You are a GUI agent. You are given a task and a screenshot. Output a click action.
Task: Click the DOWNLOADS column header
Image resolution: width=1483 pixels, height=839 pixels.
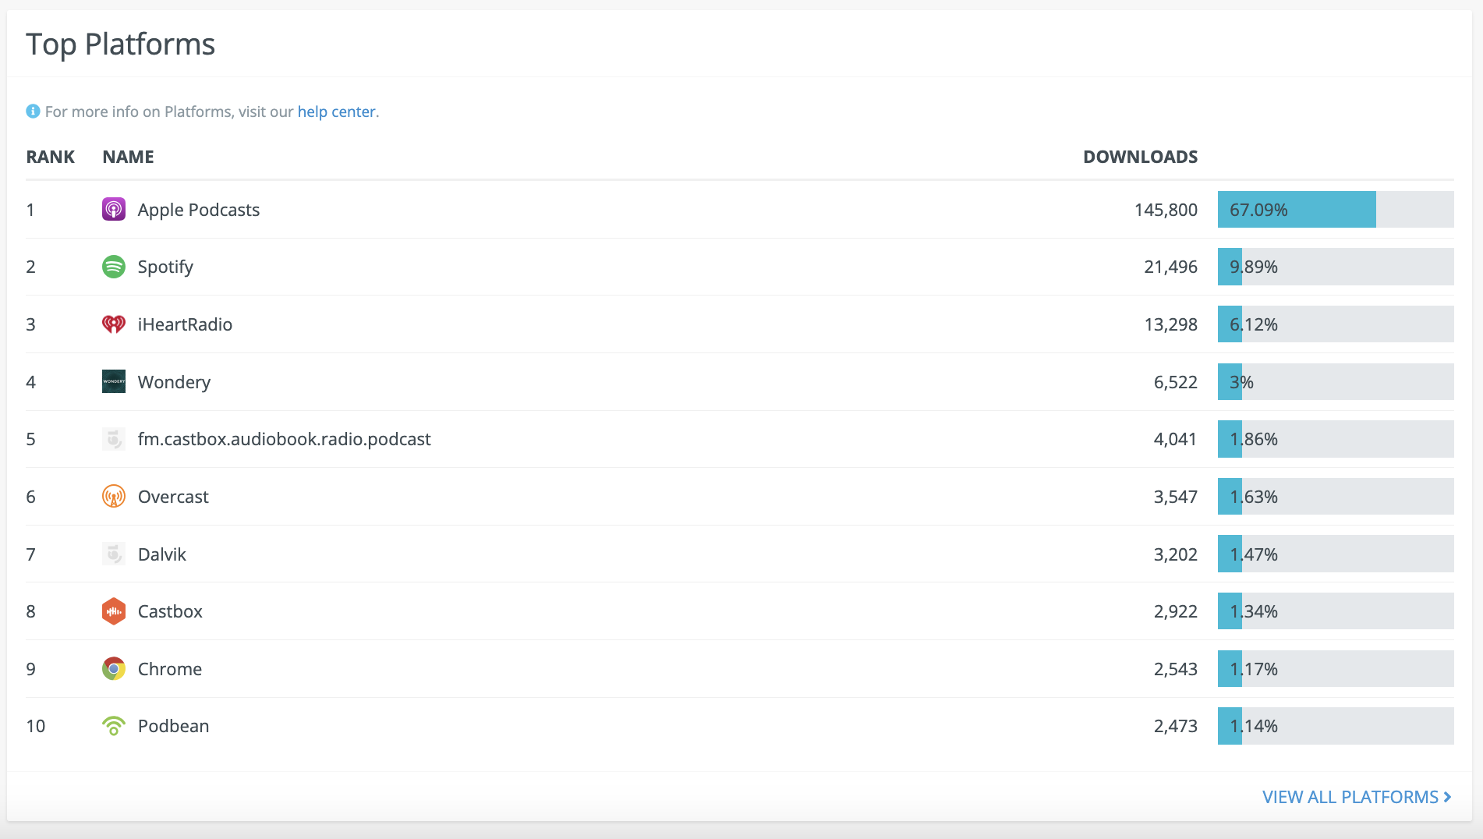click(1140, 157)
